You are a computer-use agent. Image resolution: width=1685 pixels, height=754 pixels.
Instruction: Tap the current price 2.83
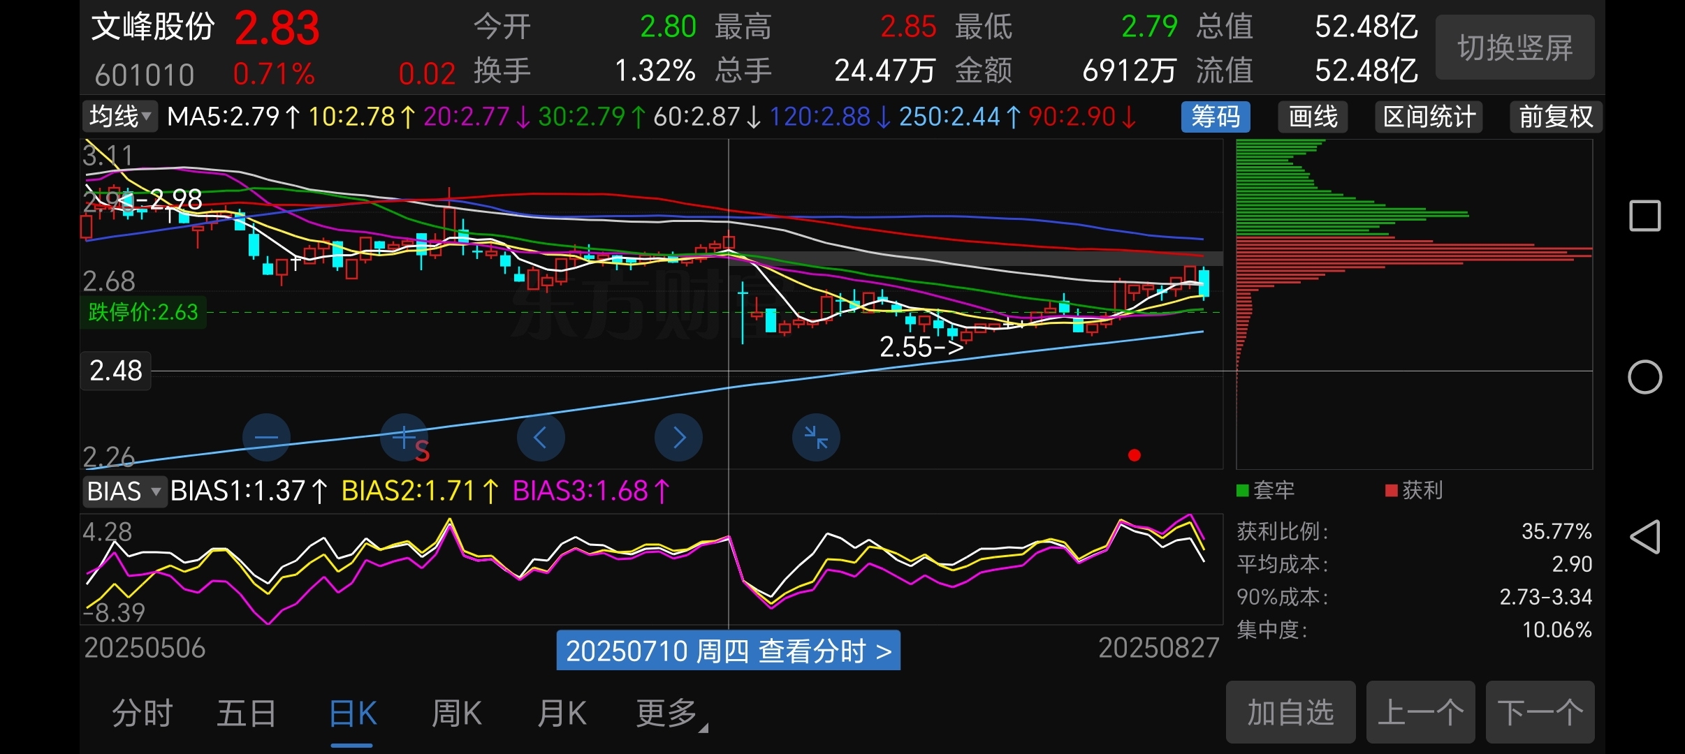pyautogui.click(x=277, y=29)
